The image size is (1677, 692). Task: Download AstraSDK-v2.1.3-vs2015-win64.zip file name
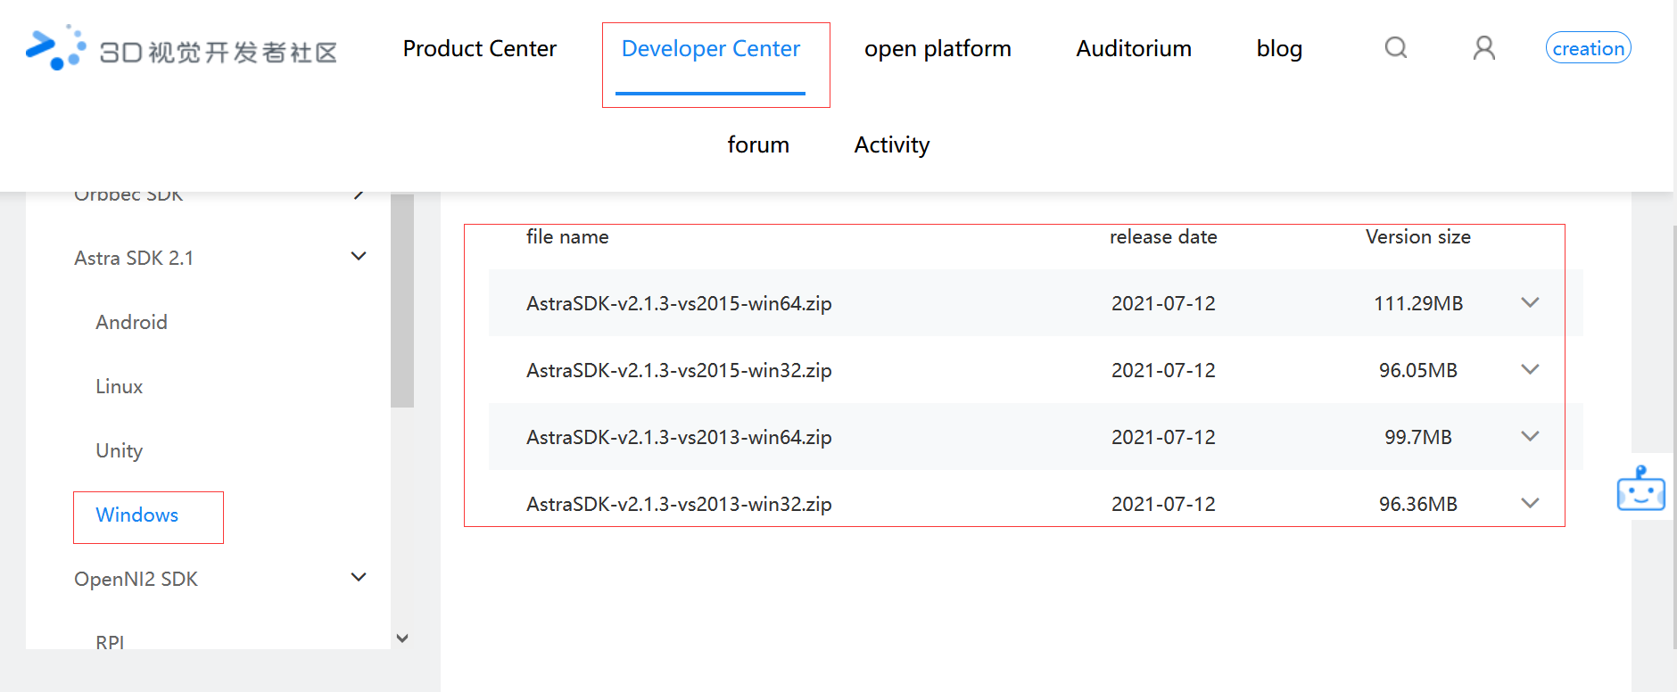[x=679, y=304]
